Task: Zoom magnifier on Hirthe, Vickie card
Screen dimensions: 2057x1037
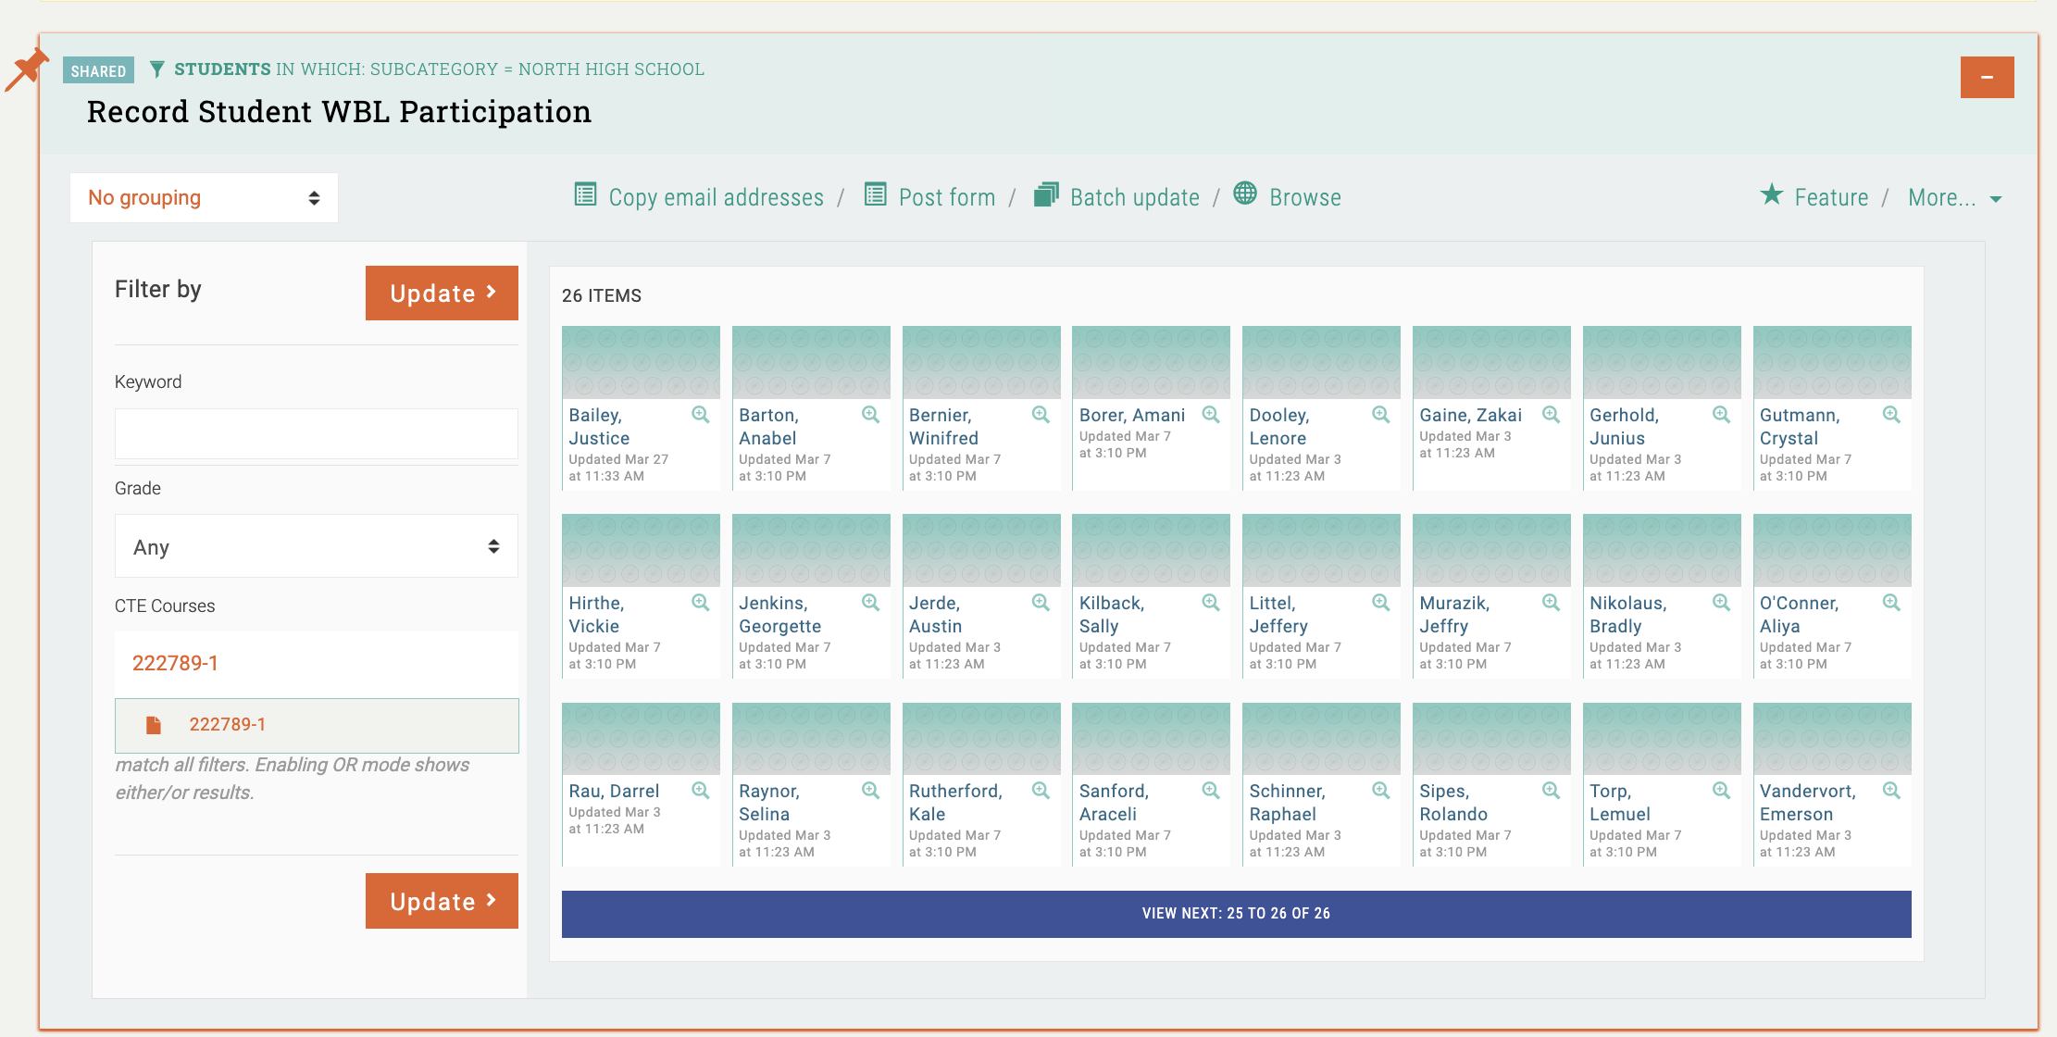Action: pyautogui.click(x=701, y=603)
